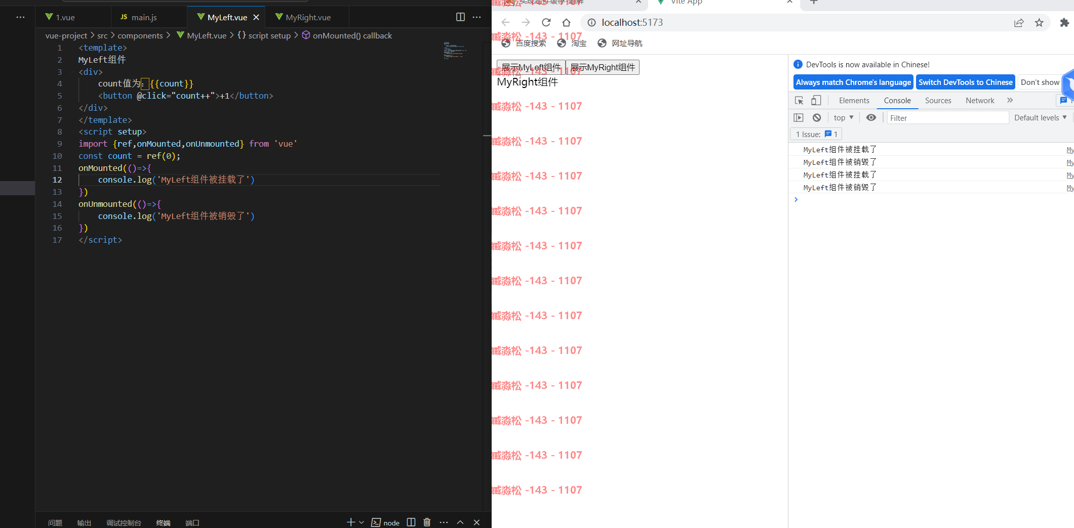This screenshot has width=1074, height=528.
Task: Close the MyLeft.vue editor tab
Action: click(x=256, y=17)
